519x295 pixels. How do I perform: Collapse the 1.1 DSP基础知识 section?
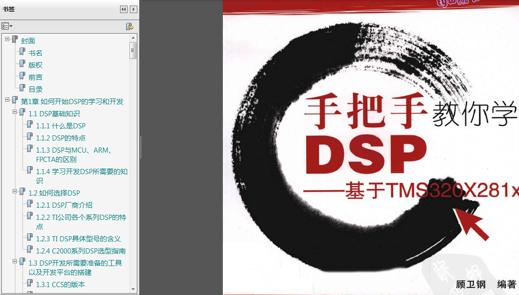click(x=15, y=112)
